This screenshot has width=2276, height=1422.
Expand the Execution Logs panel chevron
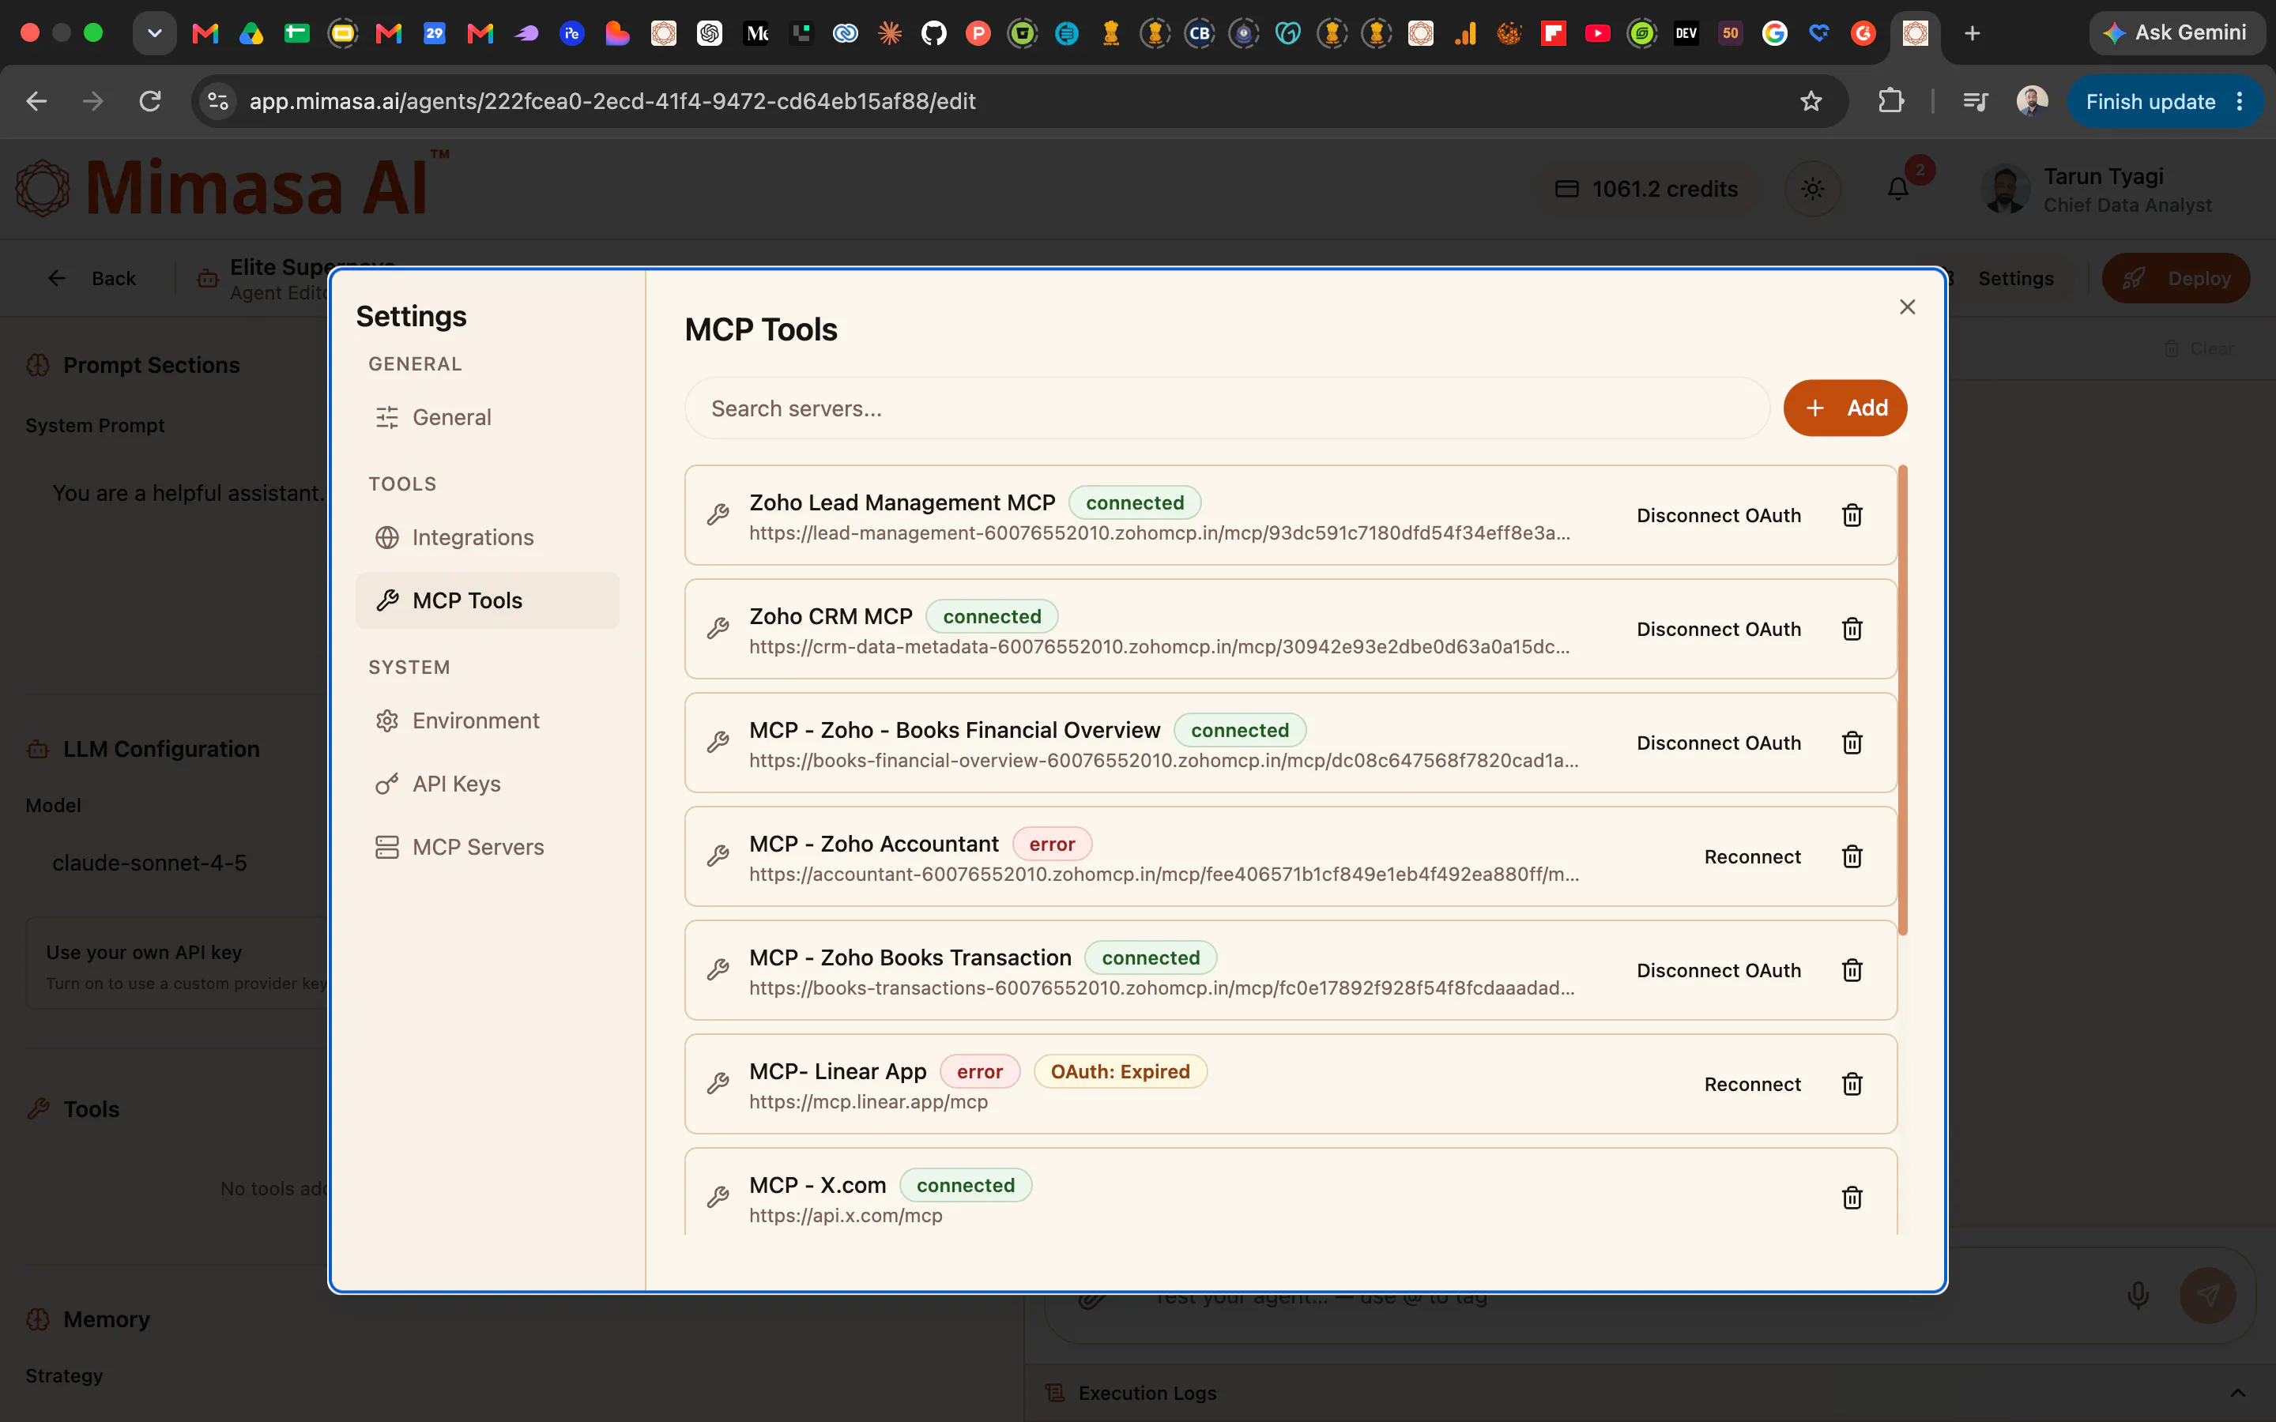click(2237, 1393)
